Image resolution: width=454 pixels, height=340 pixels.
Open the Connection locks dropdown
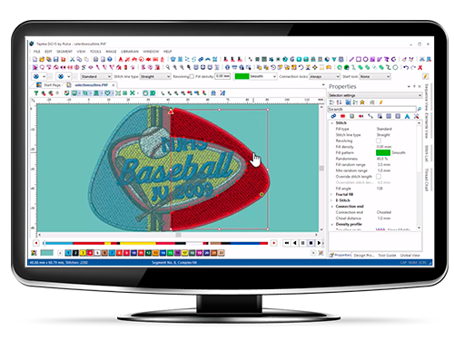click(324, 76)
